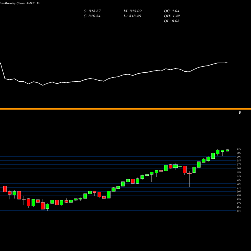Viewport: 251px width, 251px height.
Task: Click the red candle with the longest lower wick
Action: click(189, 173)
